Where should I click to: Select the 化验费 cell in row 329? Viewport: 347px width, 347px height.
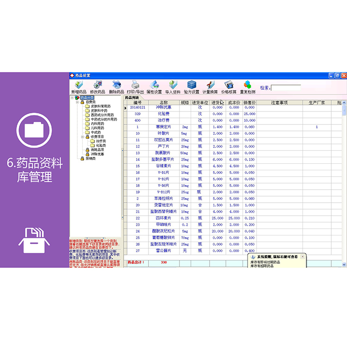(x=164, y=114)
